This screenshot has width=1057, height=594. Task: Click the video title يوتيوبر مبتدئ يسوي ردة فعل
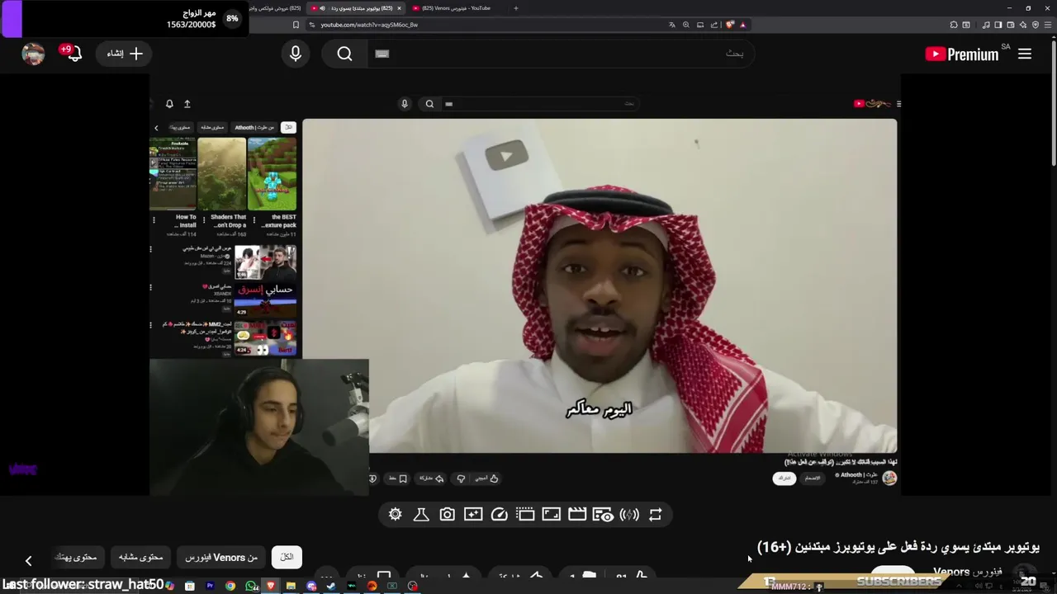pyautogui.click(x=898, y=547)
